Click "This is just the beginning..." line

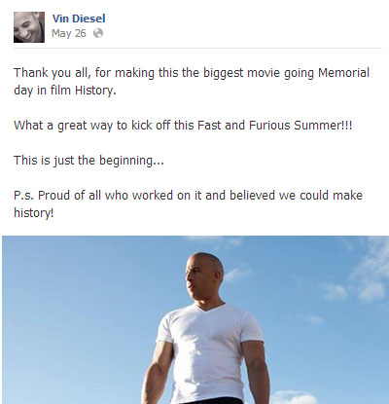pyautogui.click(x=88, y=161)
